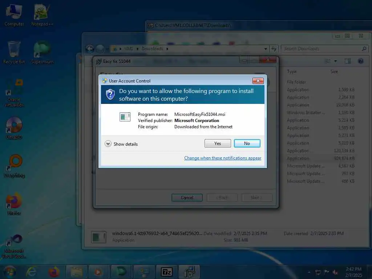This screenshot has width=372, height=279.
Task: Expand Show details chevron
Action: (108, 144)
